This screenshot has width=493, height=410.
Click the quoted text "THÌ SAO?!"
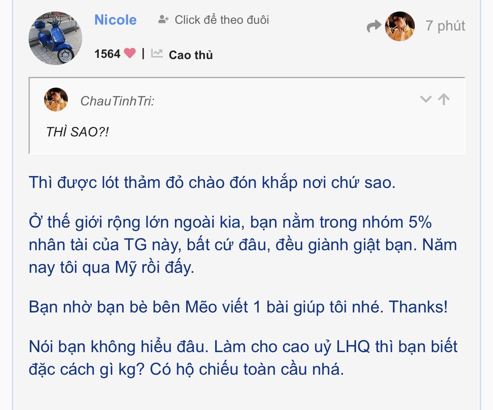(x=77, y=132)
